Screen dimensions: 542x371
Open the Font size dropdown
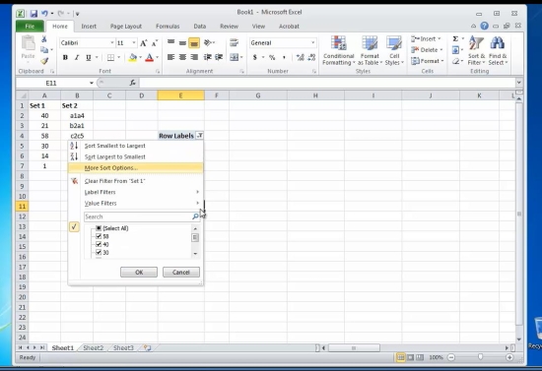click(134, 42)
